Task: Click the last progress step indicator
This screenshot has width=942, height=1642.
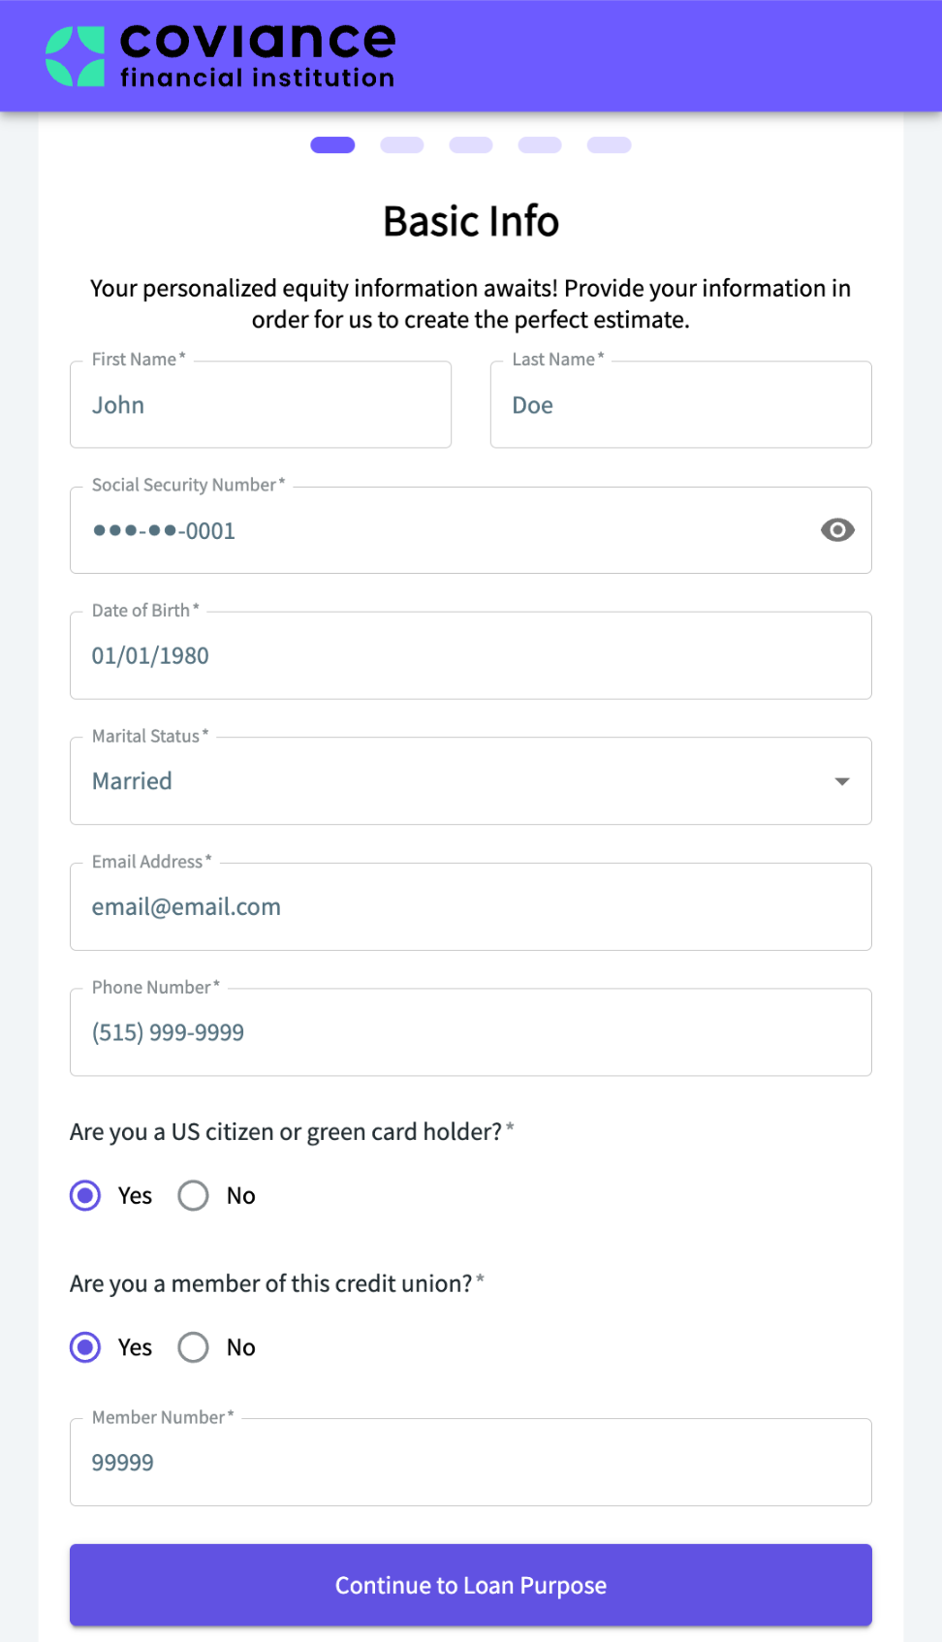Action: click(609, 145)
